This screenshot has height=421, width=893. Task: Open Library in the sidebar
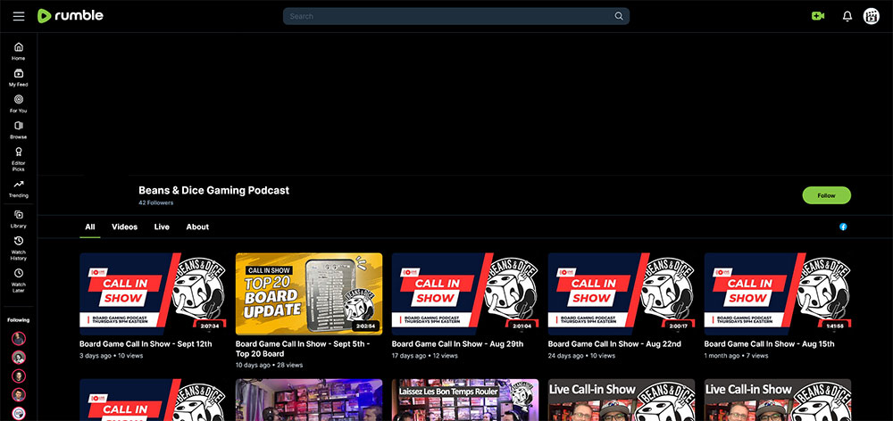[x=19, y=219]
